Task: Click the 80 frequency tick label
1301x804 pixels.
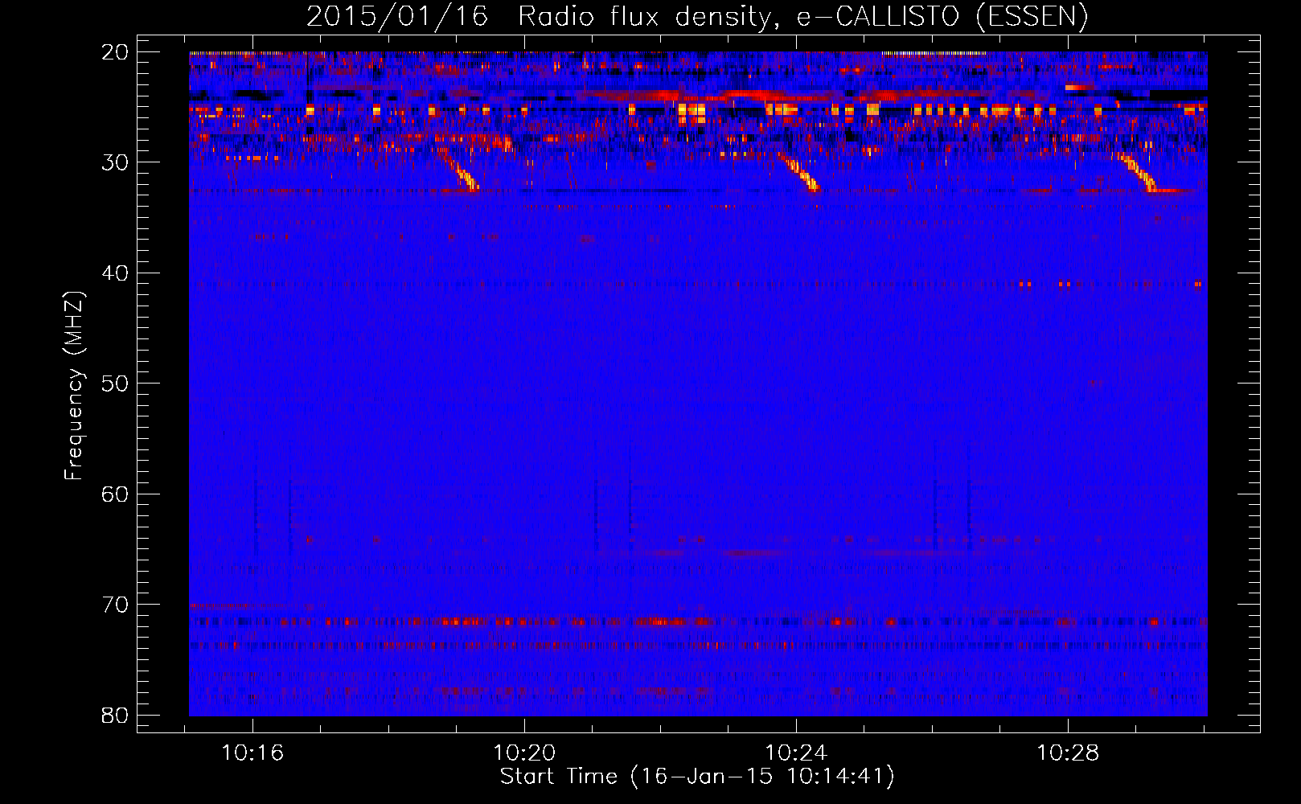Action: click(116, 715)
